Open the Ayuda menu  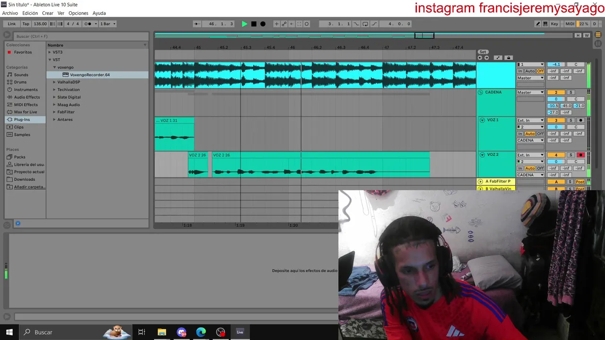(x=99, y=13)
